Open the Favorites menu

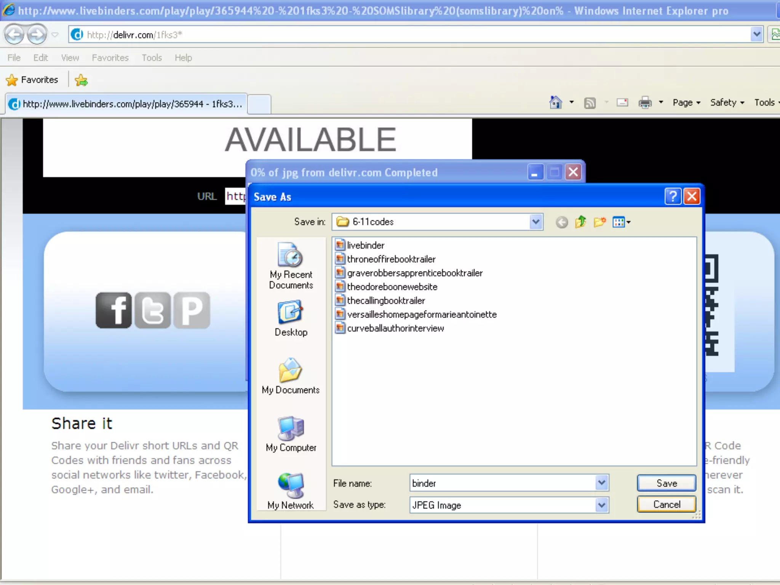click(x=110, y=58)
